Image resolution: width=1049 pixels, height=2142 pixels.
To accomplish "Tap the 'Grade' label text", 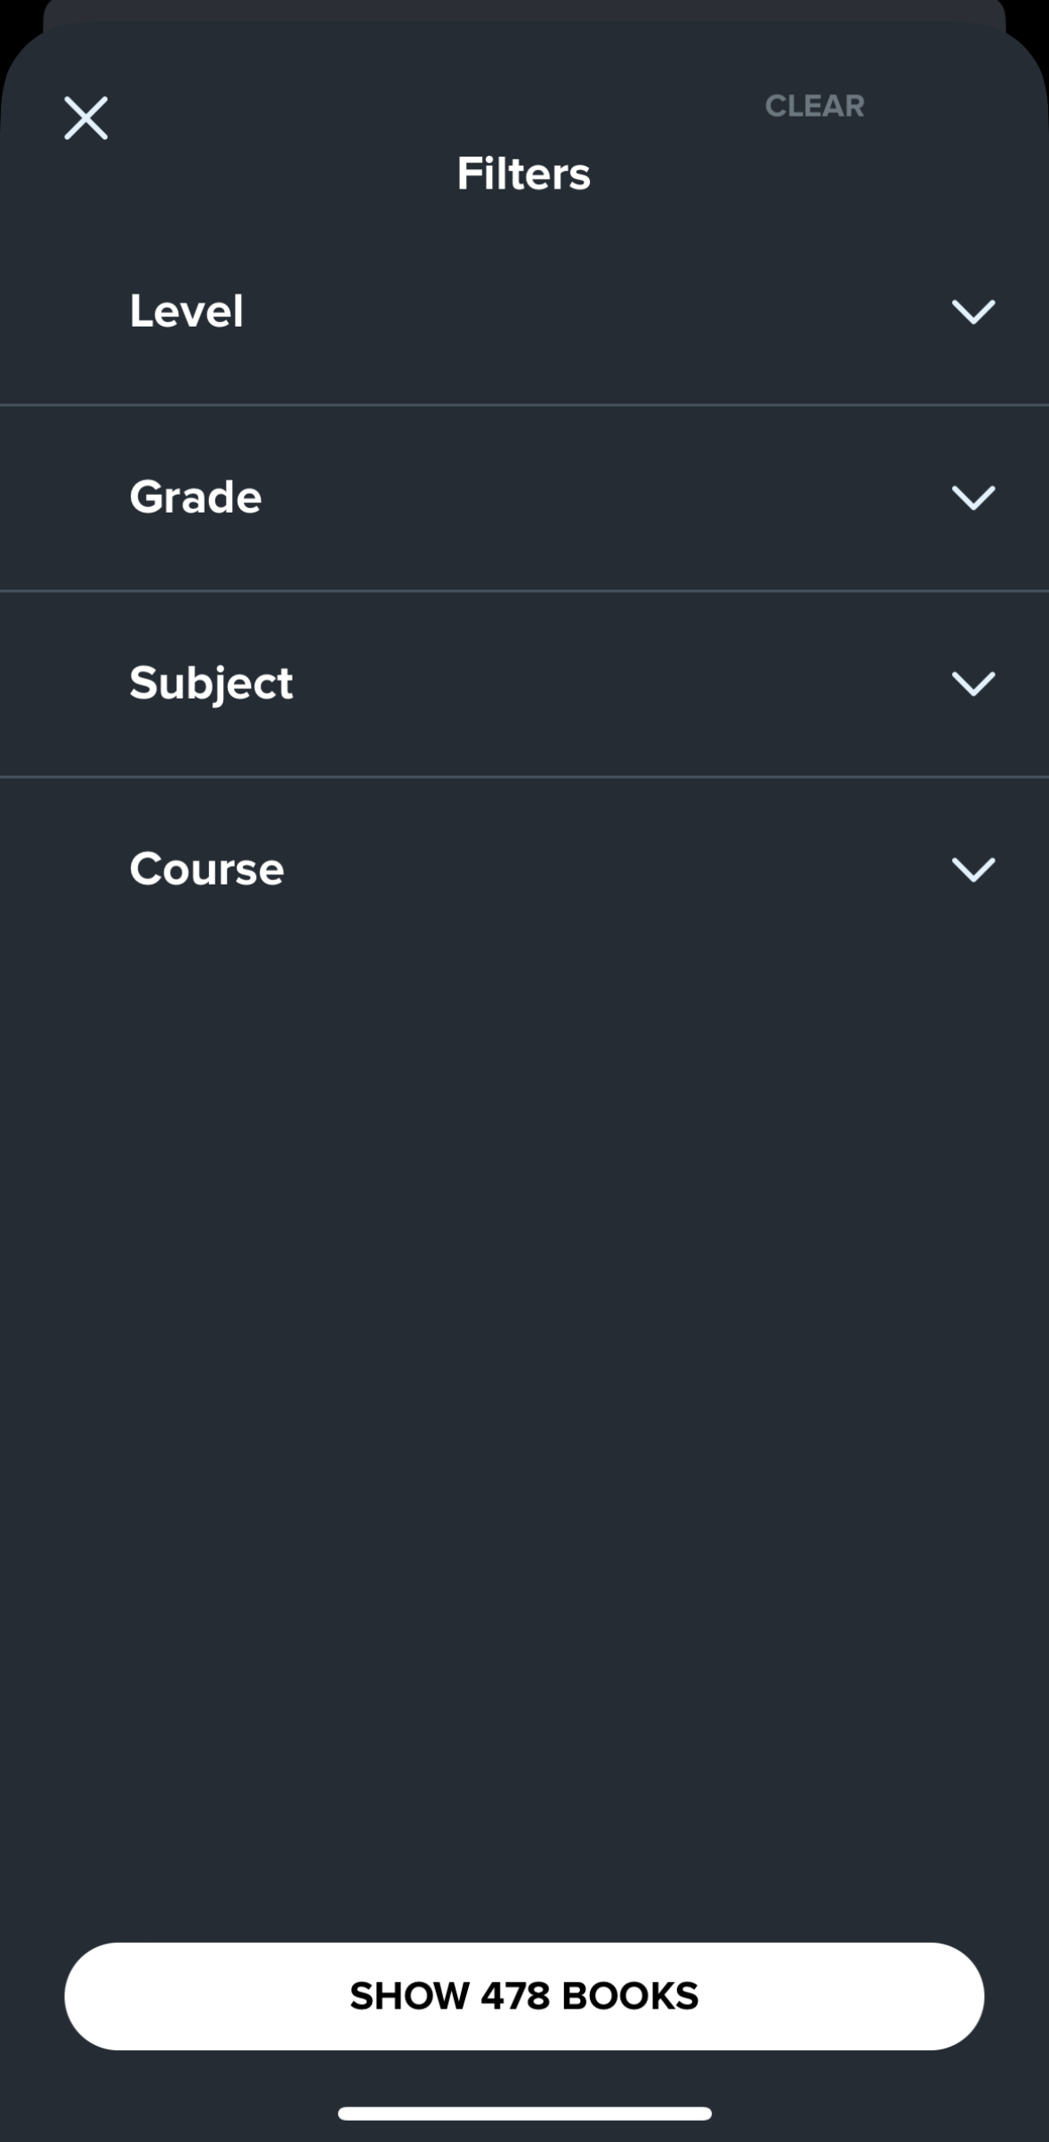I will pyautogui.click(x=196, y=497).
